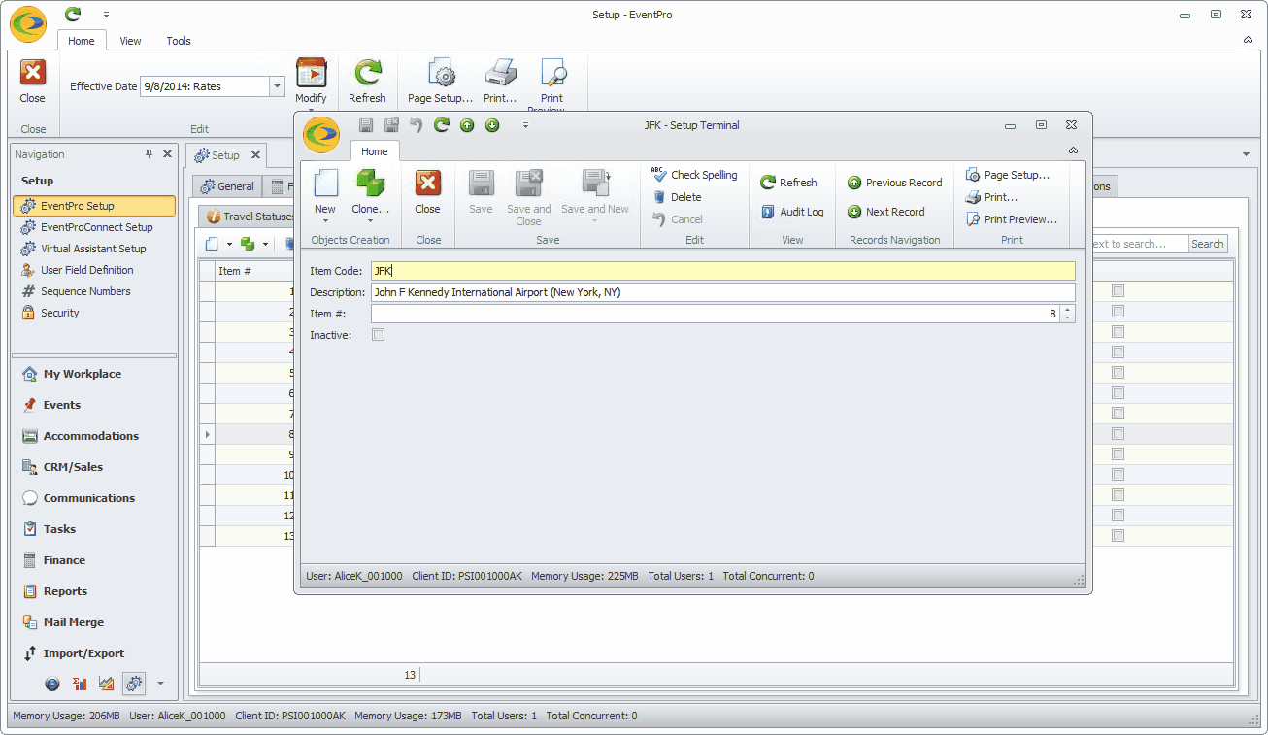The width and height of the screenshot is (1268, 735).
Task: Tick the checkbox in the row of Item # 10
Action: pyautogui.click(x=1118, y=475)
